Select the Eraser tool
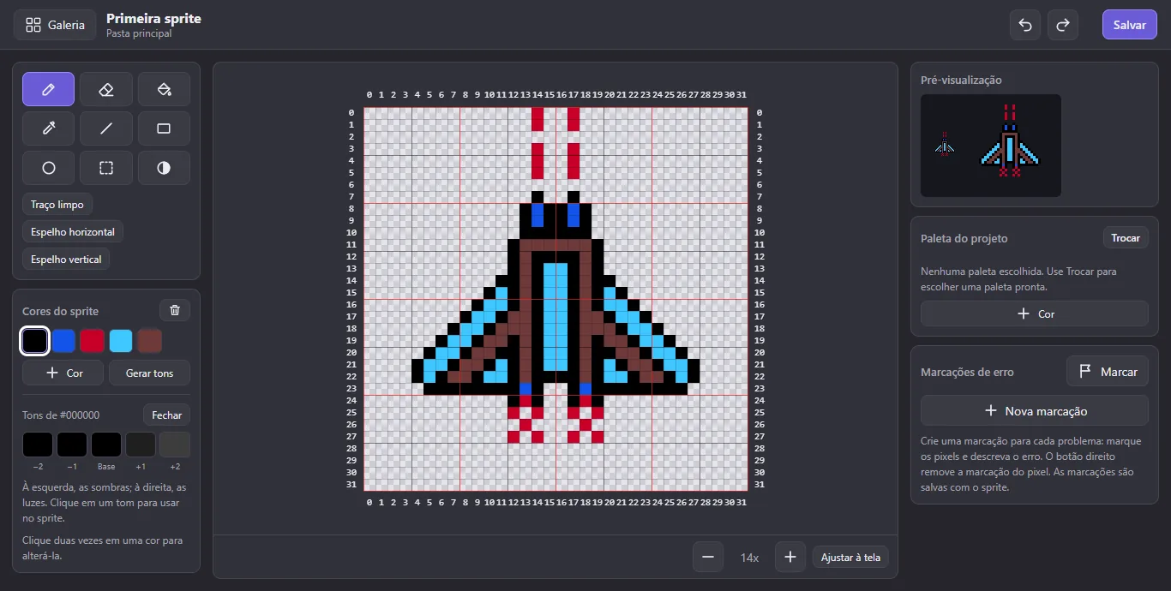 [x=106, y=89]
